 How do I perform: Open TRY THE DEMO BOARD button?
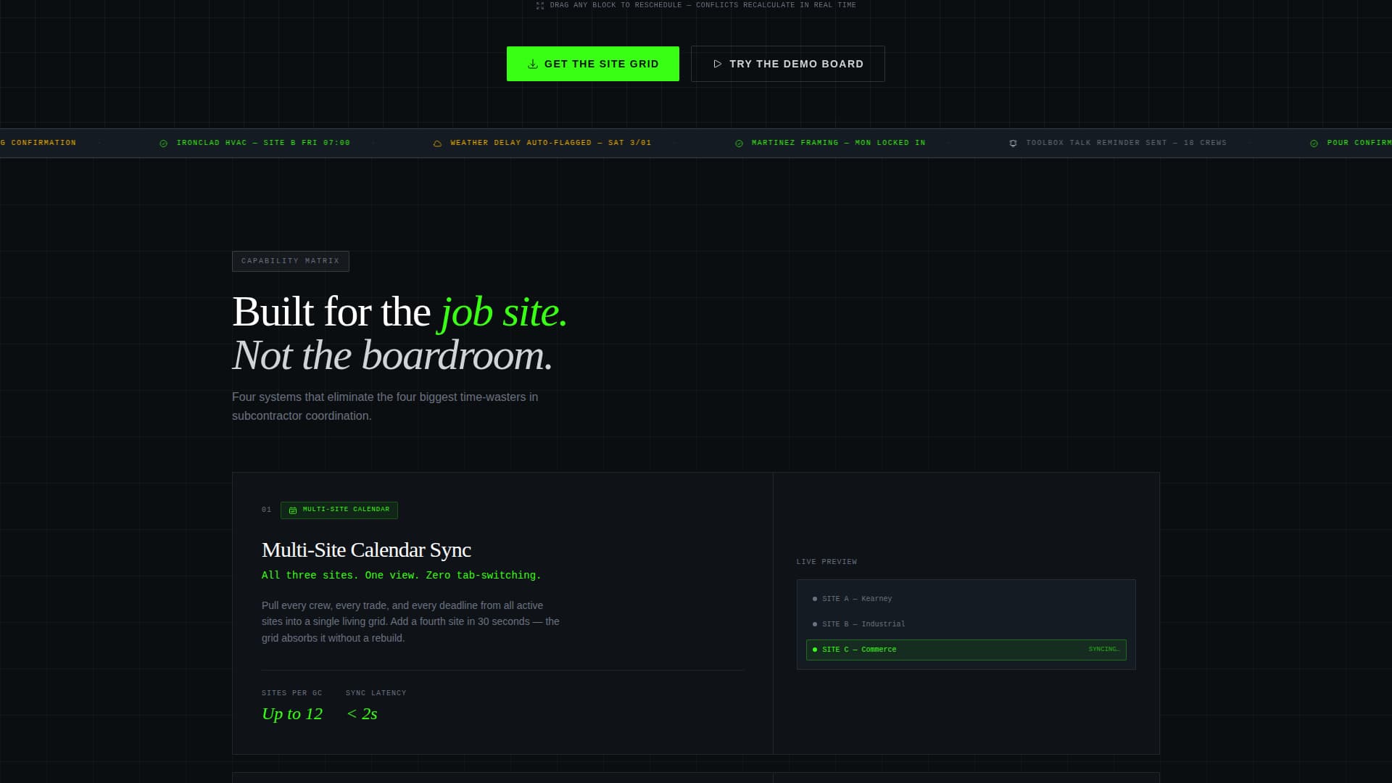tap(787, 64)
